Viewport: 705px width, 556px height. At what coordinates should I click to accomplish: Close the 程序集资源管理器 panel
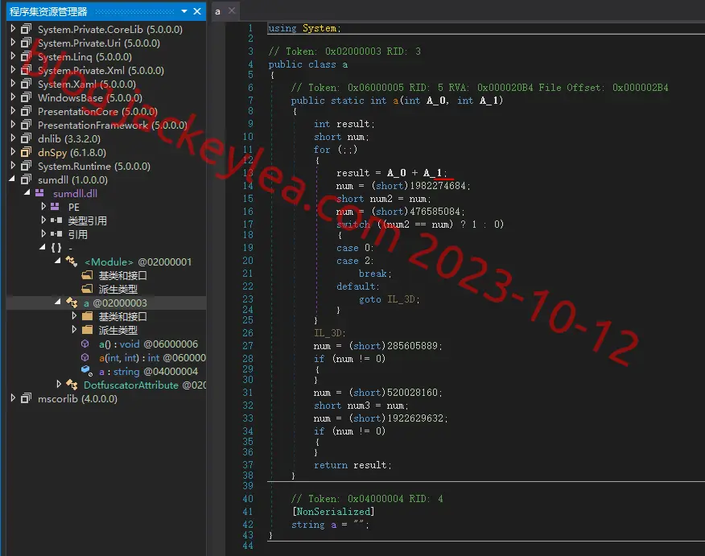pos(197,11)
